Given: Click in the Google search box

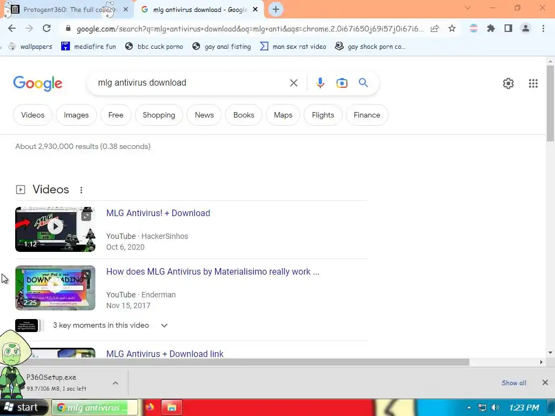Looking at the screenshot, I should tap(191, 83).
